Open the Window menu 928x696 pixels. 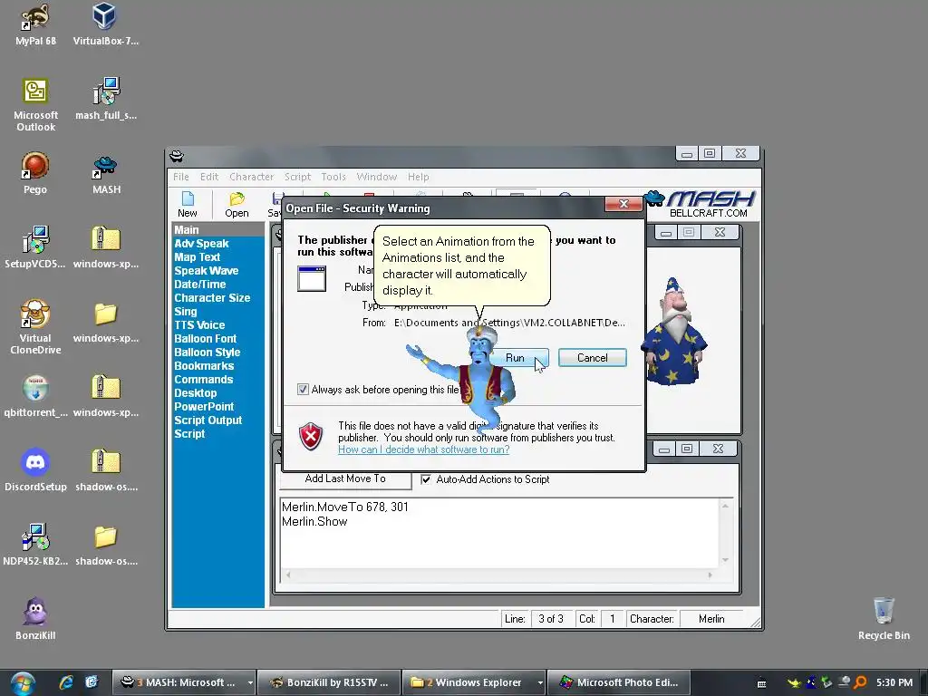coord(376,177)
